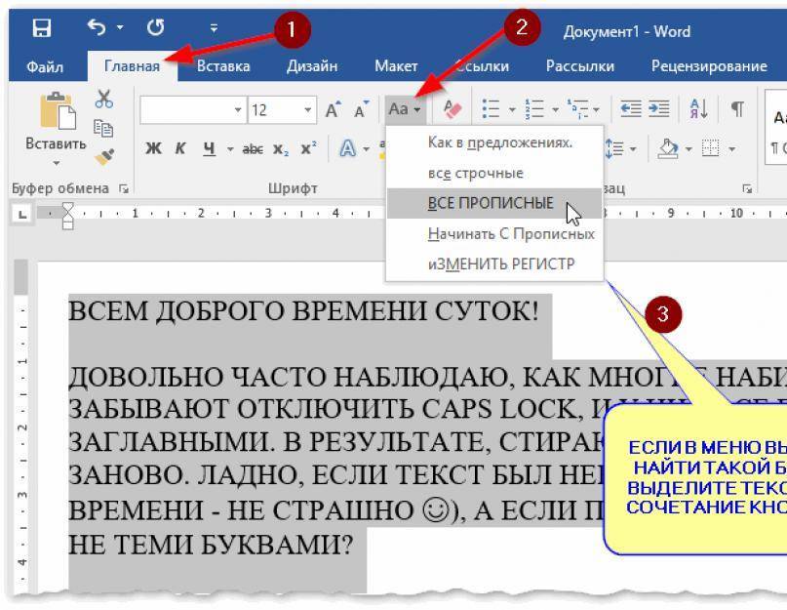Open the Вставить paste dropdown arrow
The height and width of the screenshot is (610, 787).
coord(56,162)
